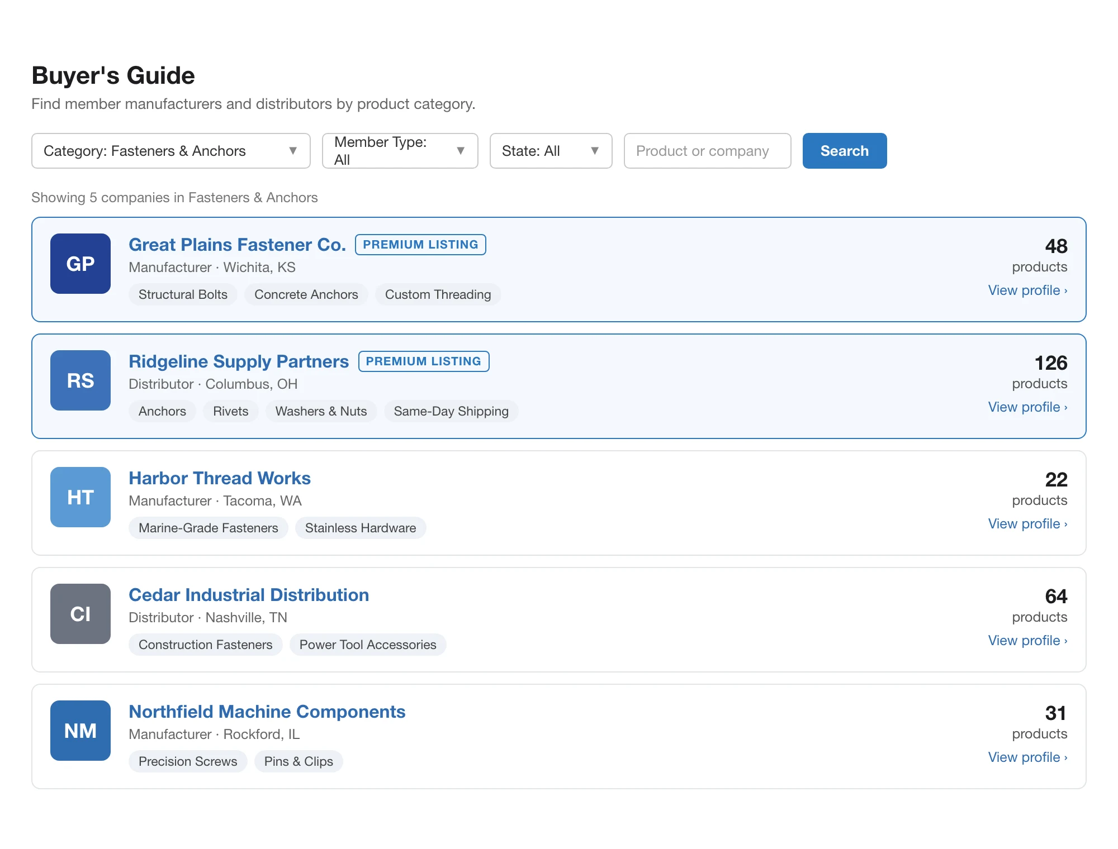Select the Construction Fasteners tag
Screen dimensions: 1118x849
[206, 645]
